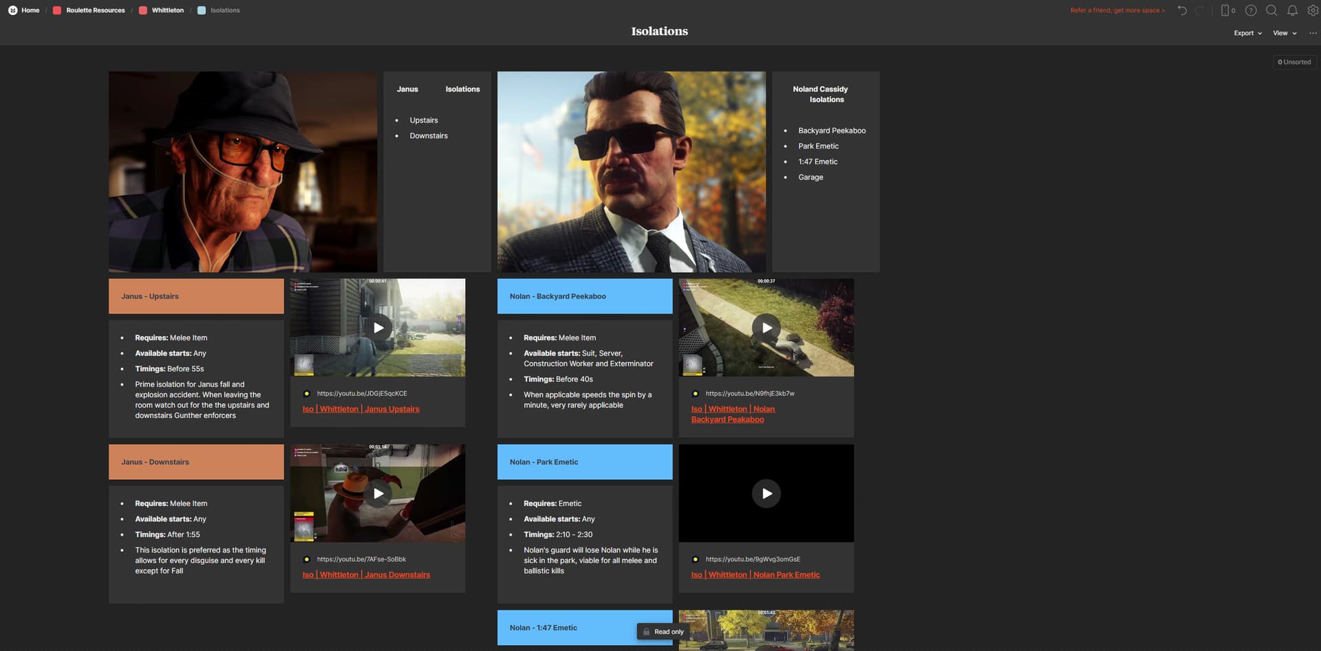Open Iso | Whittleton | Nolan Park Emetic link
1321x651 pixels.
tap(755, 575)
